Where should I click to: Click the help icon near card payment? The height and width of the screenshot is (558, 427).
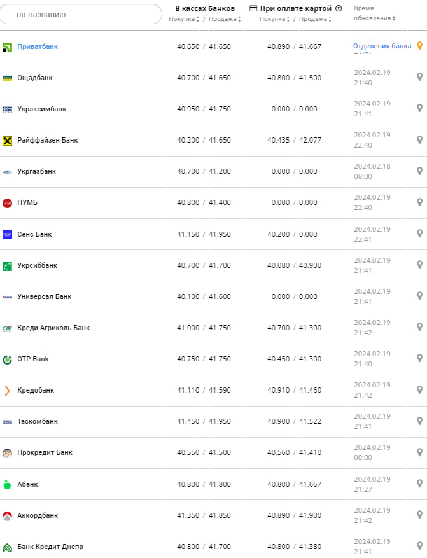pos(339,9)
